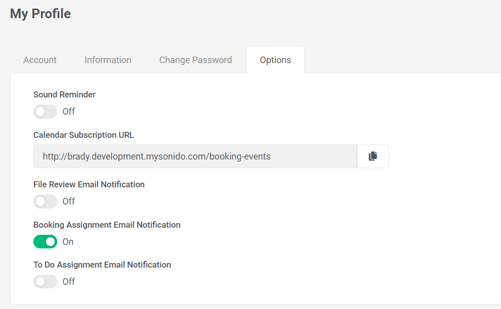This screenshot has width=501, height=309.
Task: Click the Off text beside Sound Reminder toggle
Action: (x=69, y=112)
